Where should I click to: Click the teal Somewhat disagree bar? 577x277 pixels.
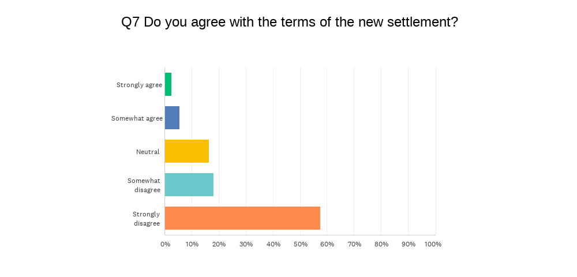[x=189, y=185]
